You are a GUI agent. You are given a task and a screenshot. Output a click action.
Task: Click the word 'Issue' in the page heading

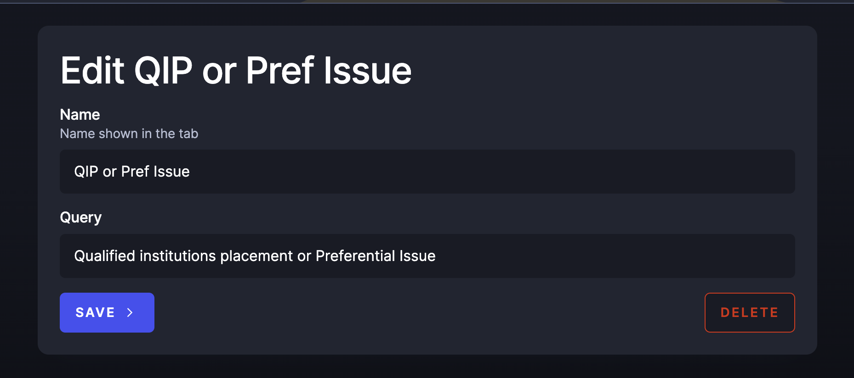click(368, 71)
